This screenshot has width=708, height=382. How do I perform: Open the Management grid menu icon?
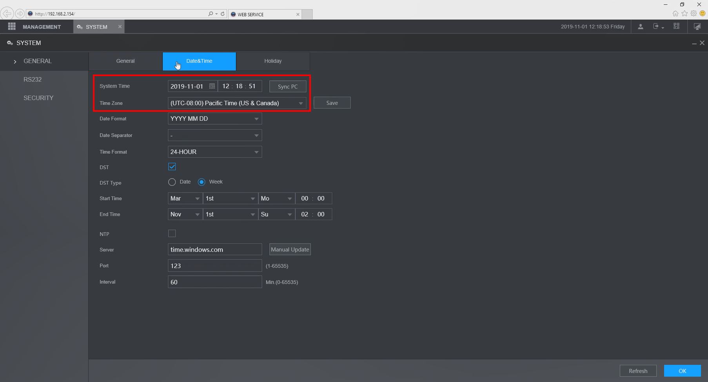(x=12, y=27)
